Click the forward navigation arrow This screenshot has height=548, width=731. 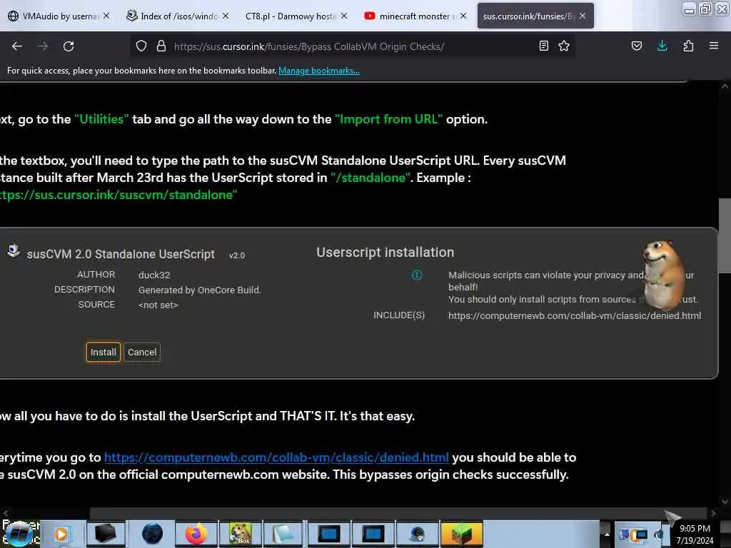(43, 46)
